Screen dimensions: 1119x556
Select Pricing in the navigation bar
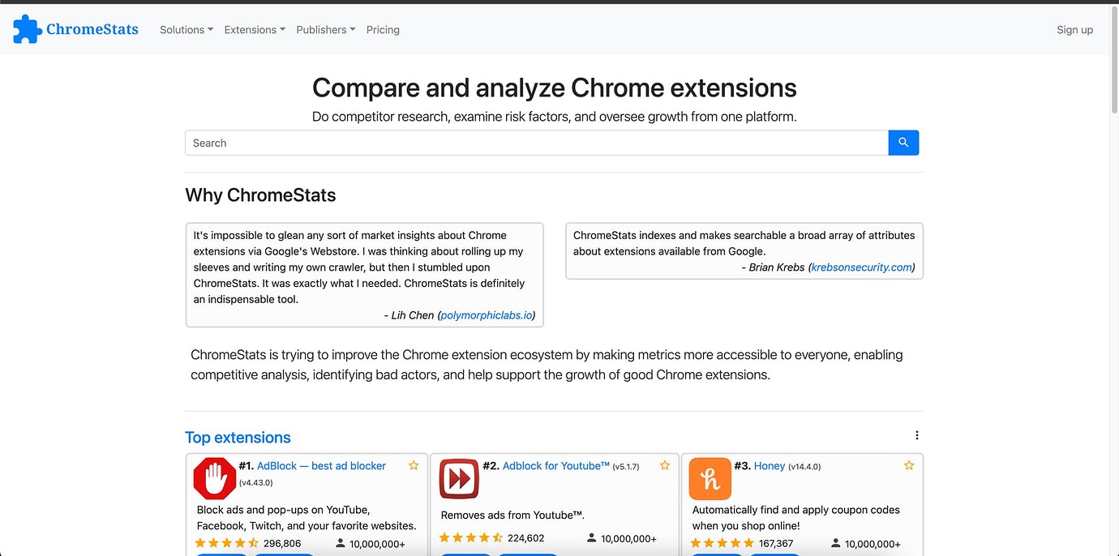[383, 29]
